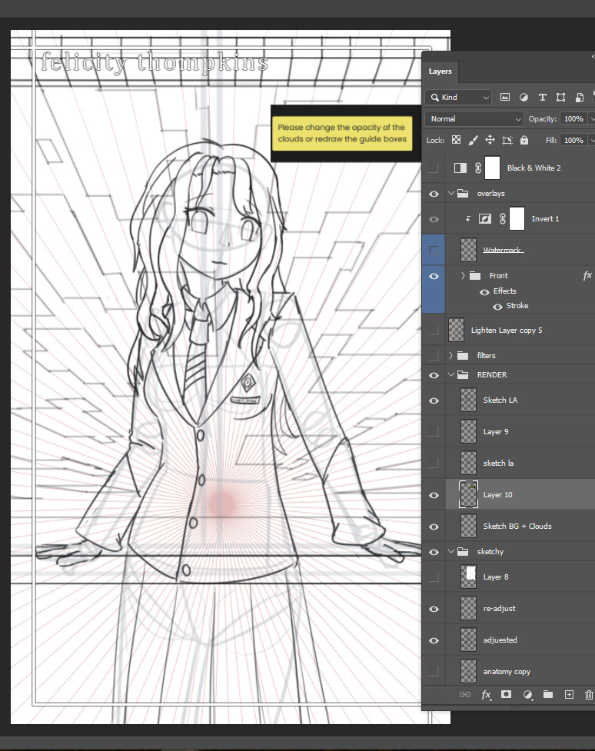Hide the Front group
595x751 pixels.
pos(434,276)
